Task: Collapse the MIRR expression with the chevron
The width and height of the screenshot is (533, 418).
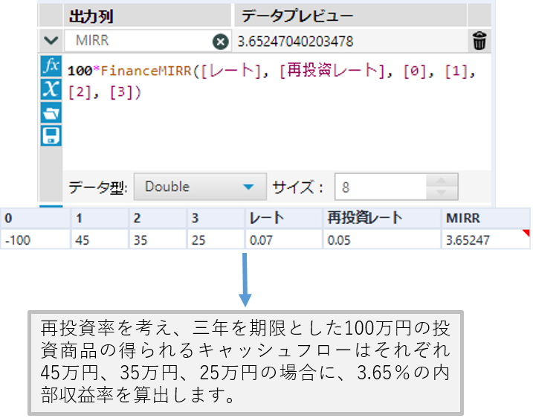Action: (51, 41)
